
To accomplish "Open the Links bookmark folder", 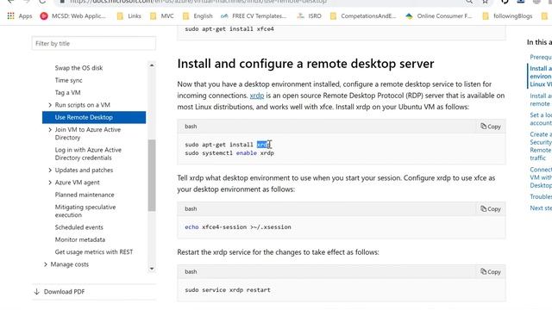I will pyautogui.click(x=129, y=15).
